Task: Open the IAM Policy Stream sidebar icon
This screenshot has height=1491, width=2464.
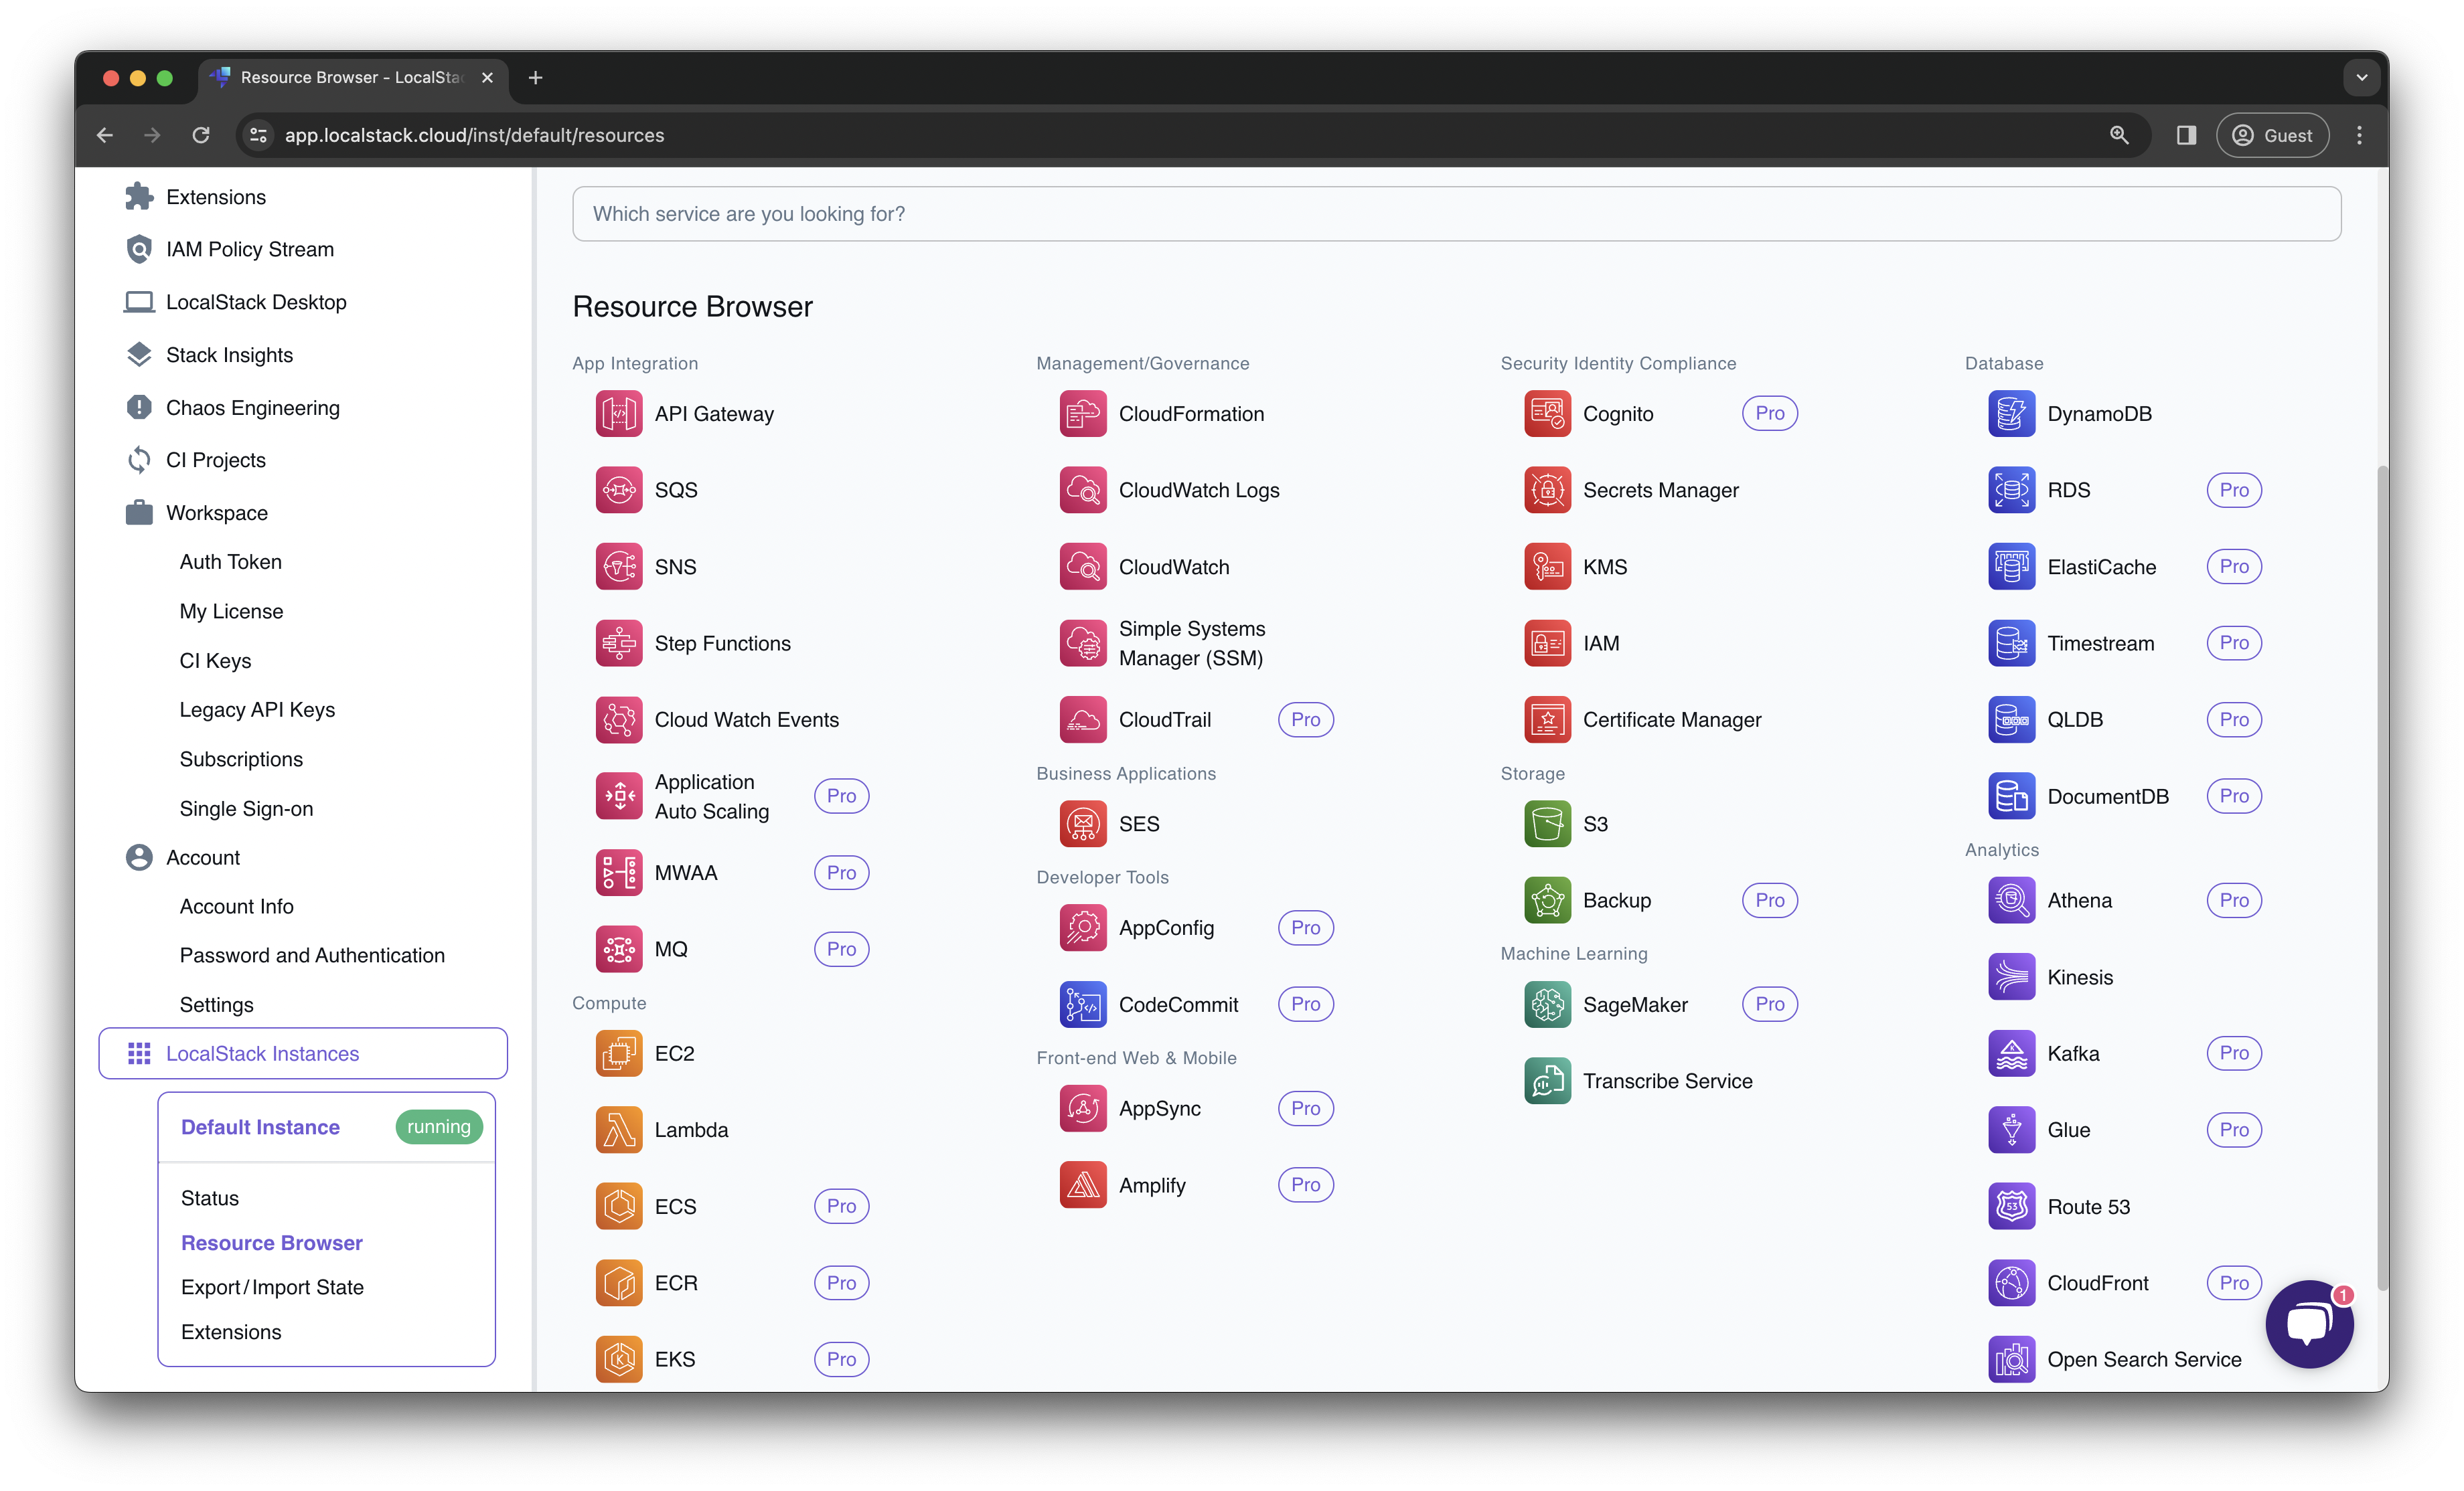Action: pyautogui.click(x=139, y=249)
